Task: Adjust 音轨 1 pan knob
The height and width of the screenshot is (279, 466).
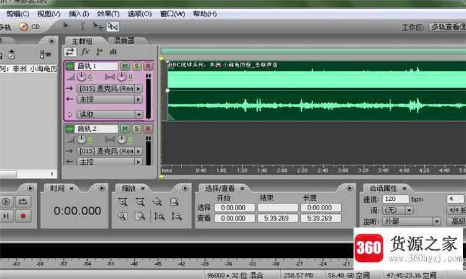Action: click(x=122, y=77)
